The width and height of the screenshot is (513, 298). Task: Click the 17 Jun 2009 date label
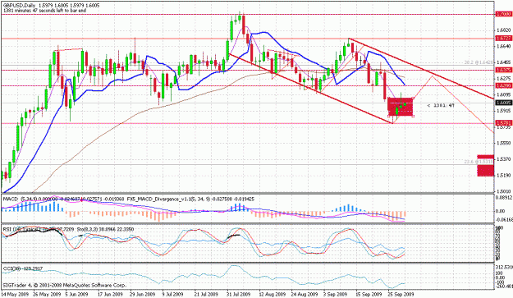(x=110, y=294)
